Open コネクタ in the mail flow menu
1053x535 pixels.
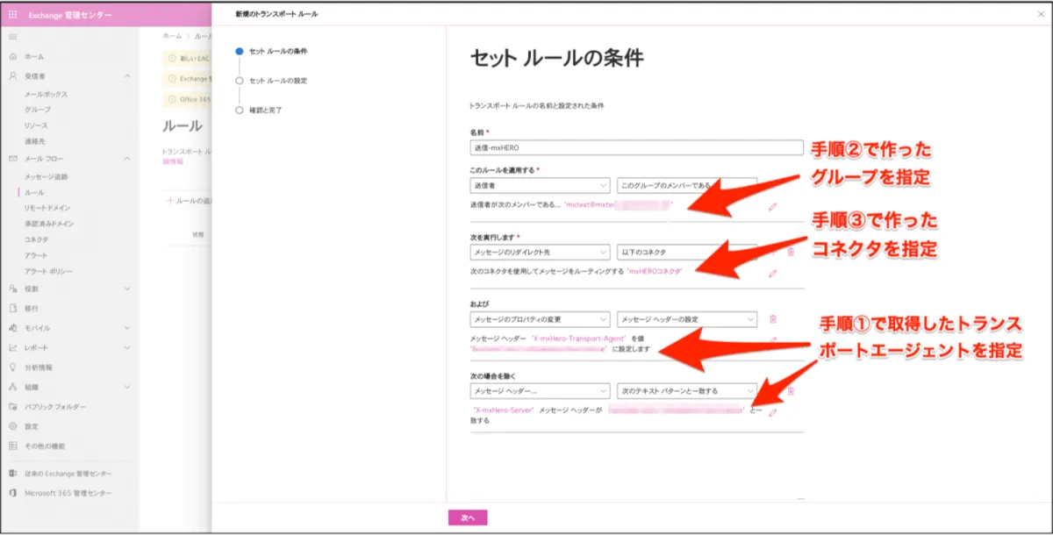(36, 239)
